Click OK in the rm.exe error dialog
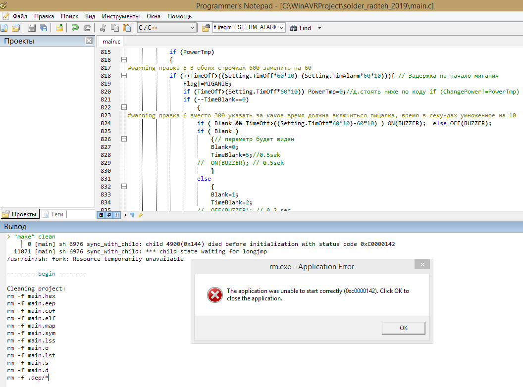 coord(404,328)
